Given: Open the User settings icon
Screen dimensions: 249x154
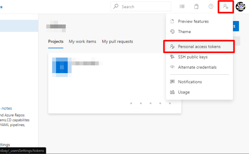Looking at the screenshot, I should click(226, 7).
